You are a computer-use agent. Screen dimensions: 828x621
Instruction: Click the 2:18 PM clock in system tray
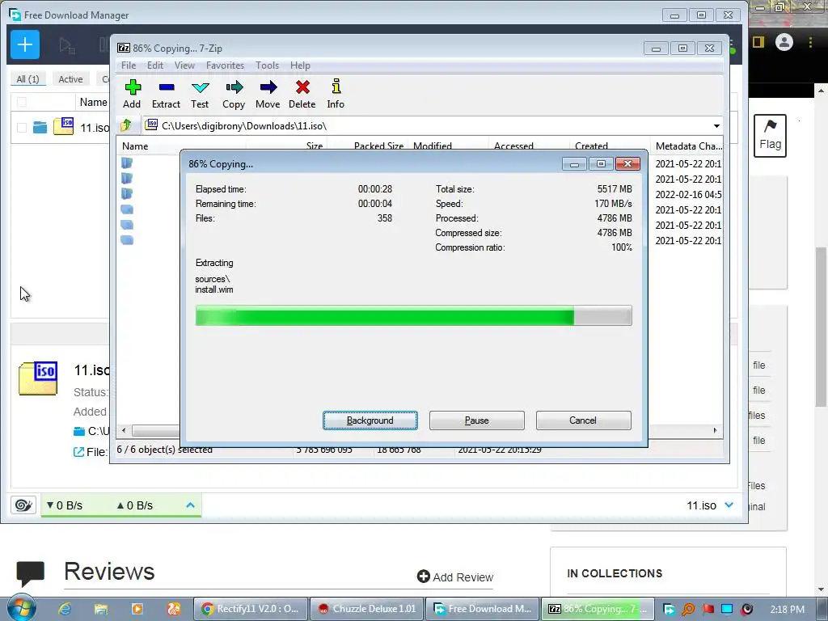click(x=788, y=610)
